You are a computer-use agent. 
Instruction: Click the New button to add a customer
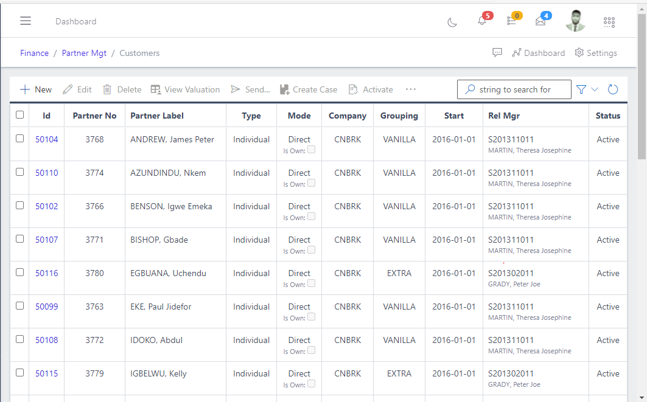(x=36, y=89)
